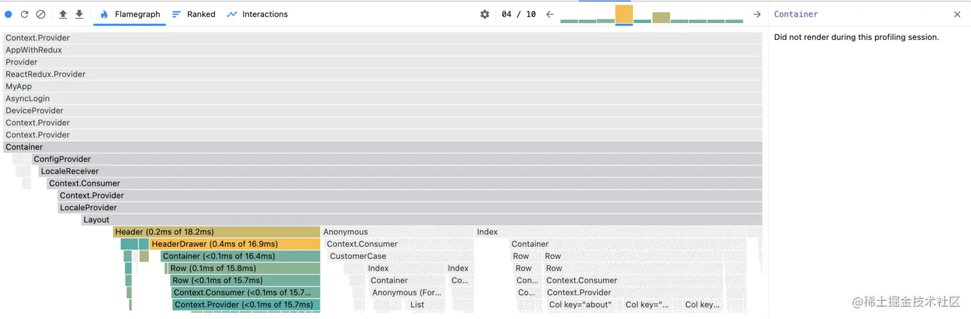
Task: Switch to the Flamegraph tab
Action: point(130,14)
